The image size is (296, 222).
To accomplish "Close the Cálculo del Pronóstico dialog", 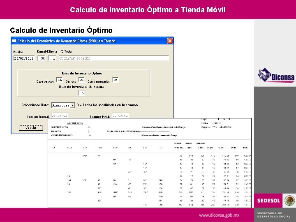I will click(170, 41).
